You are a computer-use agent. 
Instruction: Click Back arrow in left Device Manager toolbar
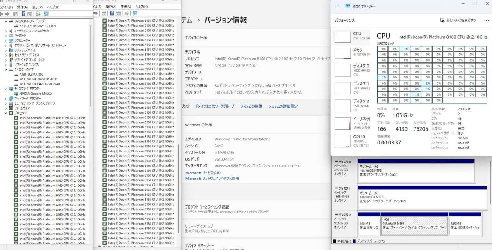pos(2,14)
